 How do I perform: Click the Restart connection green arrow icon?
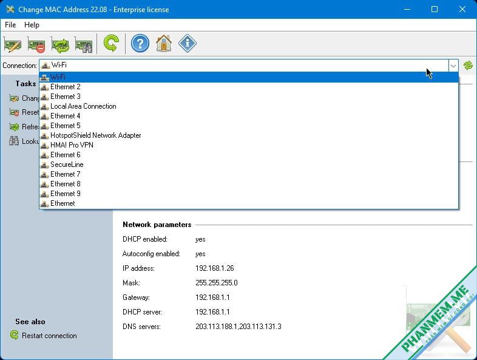coord(15,335)
